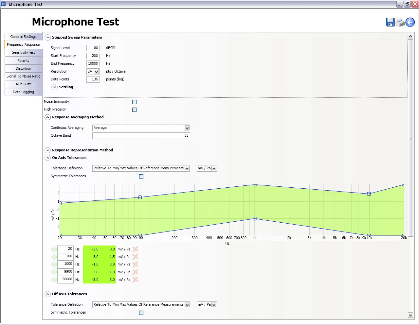Open the mV / Pa unit dropdown
The height and width of the screenshot is (325, 419).
[x=214, y=168]
